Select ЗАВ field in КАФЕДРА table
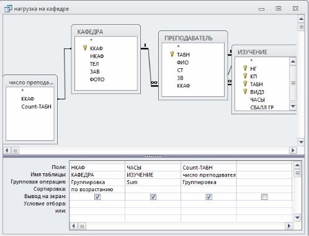This screenshot has width=309, height=236. [x=94, y=71]
